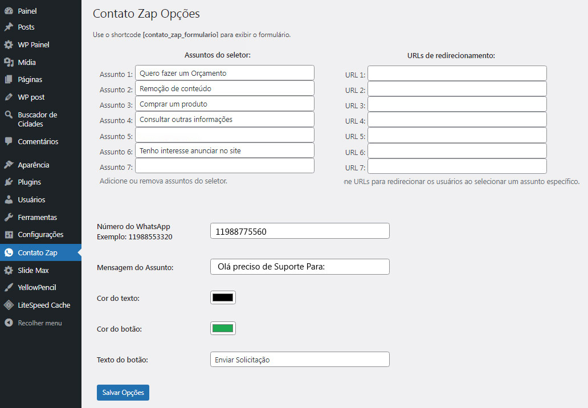The height and width of the screenshot is (408, 588).
Task: Click the Aparência paintbrush icon
Action: click(9, 165)
